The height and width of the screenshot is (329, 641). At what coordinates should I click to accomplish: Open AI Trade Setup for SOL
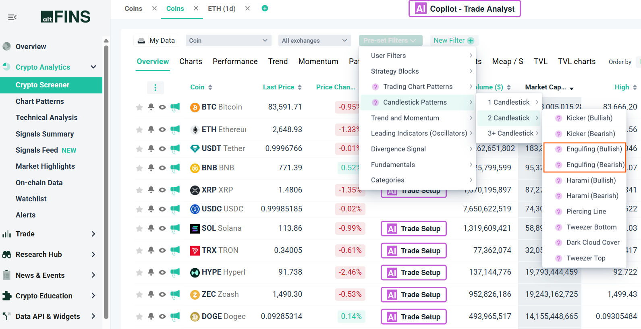(x=414, y=229)
